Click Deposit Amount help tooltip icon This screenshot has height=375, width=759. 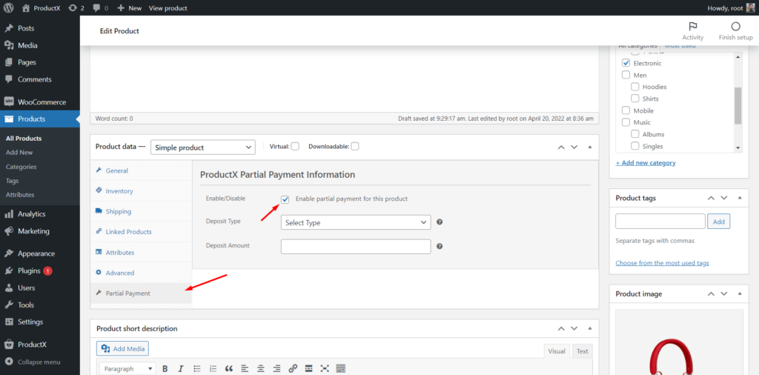tap(440, 246)
